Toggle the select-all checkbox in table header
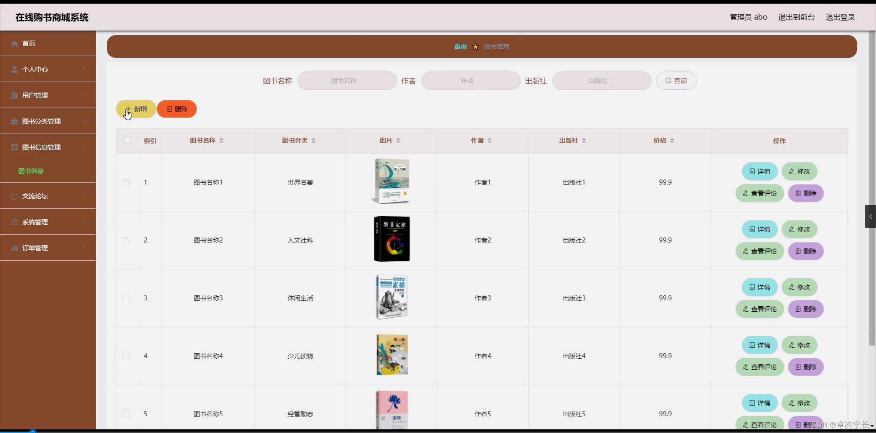The width and height of the screenshot is (876, 433). 127,141
